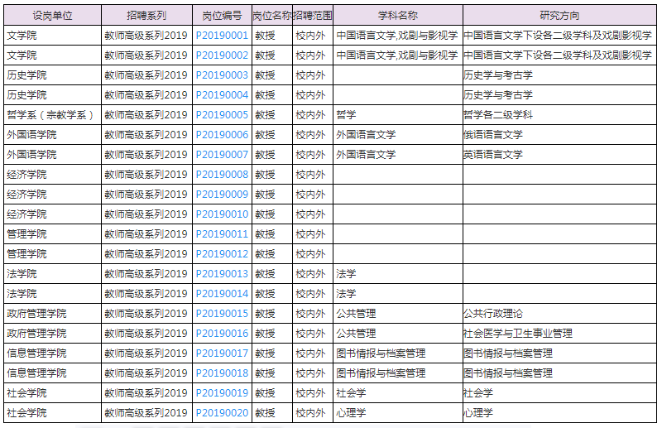Click the 研究方向 column header
The image size is (662, 428).
[x=559, y=16]
